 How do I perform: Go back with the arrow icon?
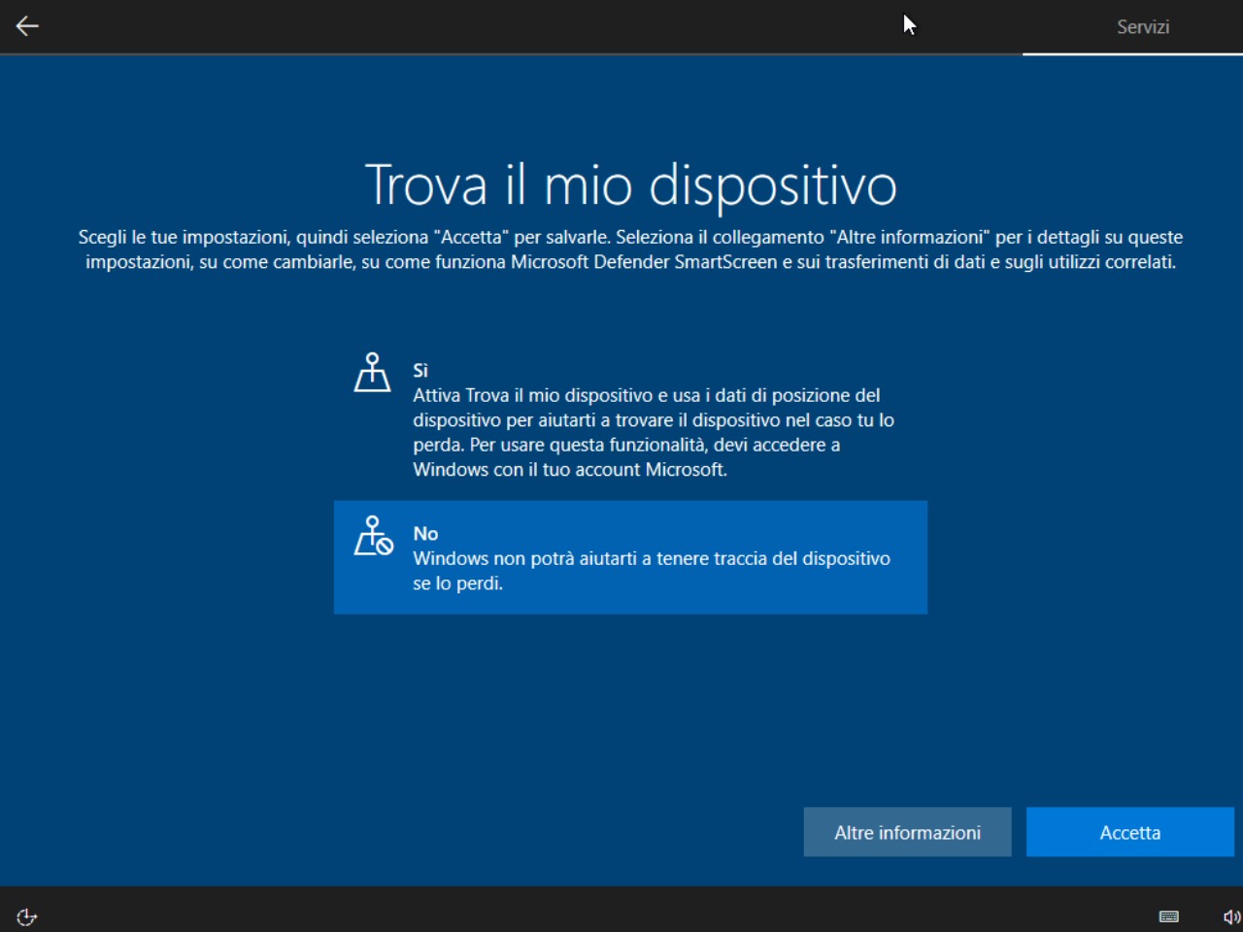pyautogui.click(x=27, y=26)
